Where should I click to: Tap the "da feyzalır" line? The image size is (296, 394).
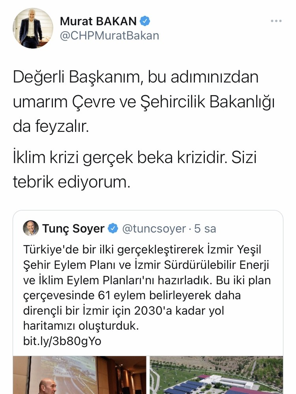tap(50, 126)
